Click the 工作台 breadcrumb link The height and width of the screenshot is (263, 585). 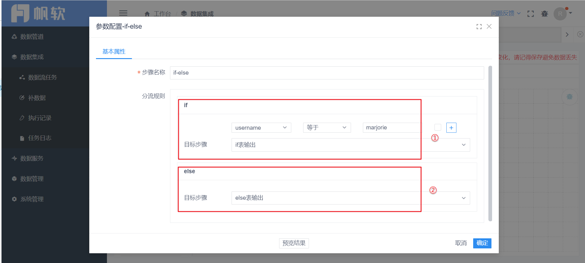point(162,14)
